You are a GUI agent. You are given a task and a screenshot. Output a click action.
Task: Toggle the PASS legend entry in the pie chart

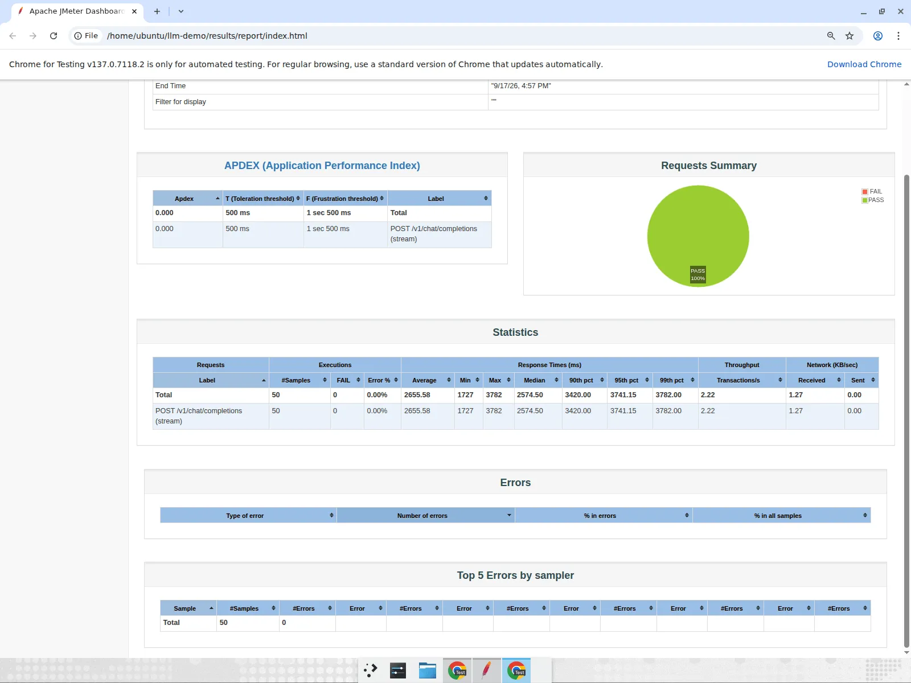(873, 200)
